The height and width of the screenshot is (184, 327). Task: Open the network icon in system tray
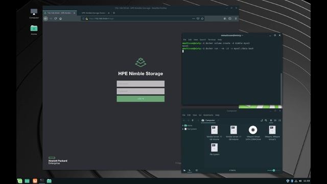click(x=296, y=181)
